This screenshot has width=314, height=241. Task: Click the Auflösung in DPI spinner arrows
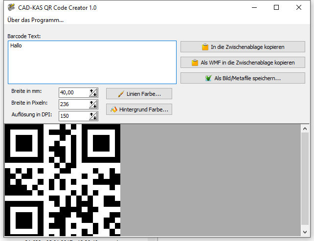point(93,116)
